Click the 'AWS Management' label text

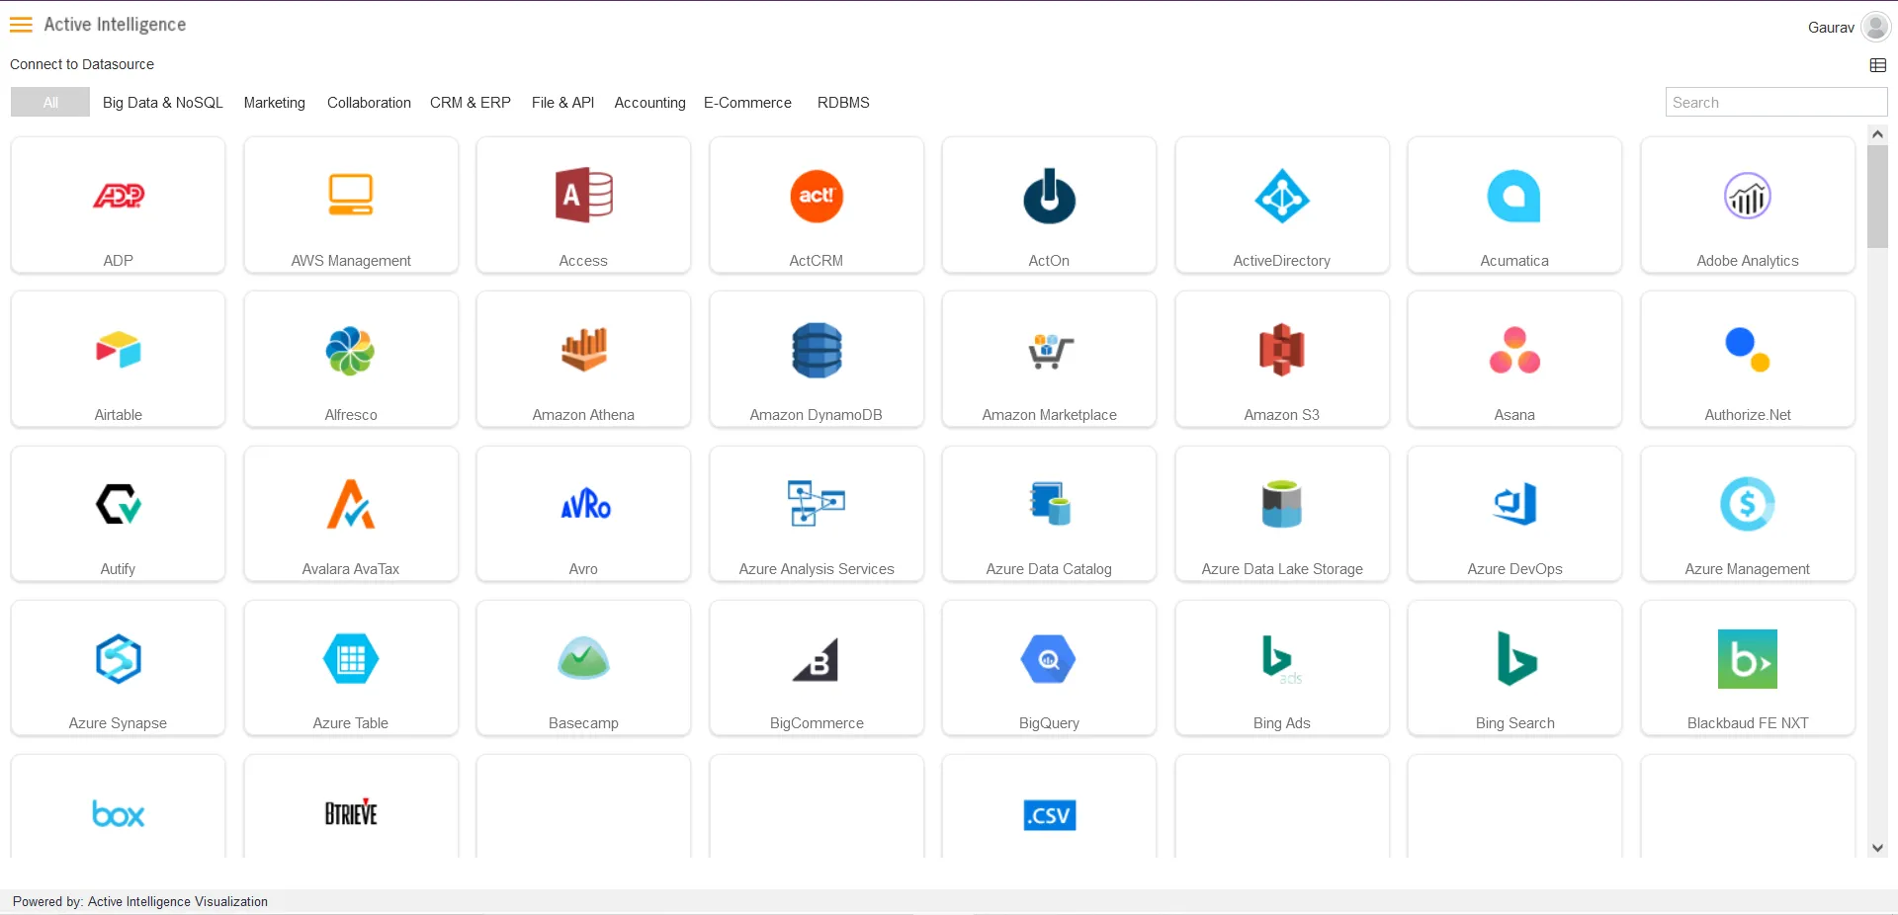tap(351, 261)
